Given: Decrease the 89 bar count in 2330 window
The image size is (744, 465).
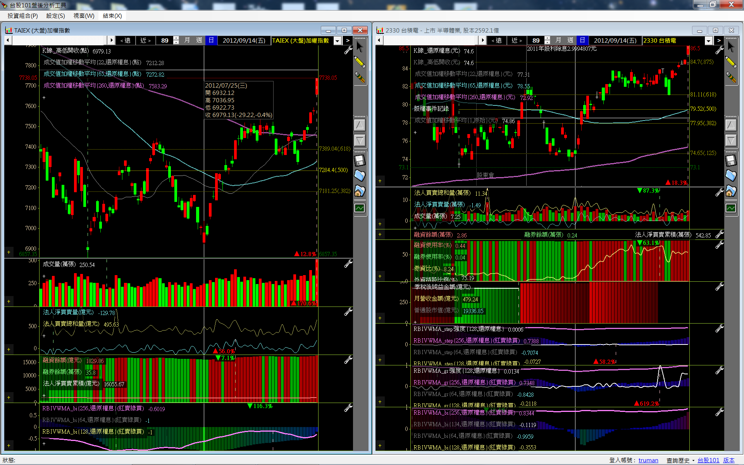Looking at the screenshot, I should (x=548, y=42).
